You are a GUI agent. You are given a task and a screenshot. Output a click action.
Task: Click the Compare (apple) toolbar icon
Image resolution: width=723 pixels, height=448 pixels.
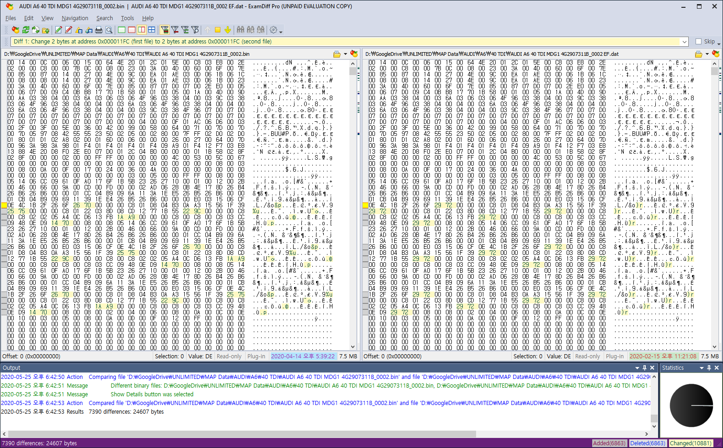click(x=16, y=30)
